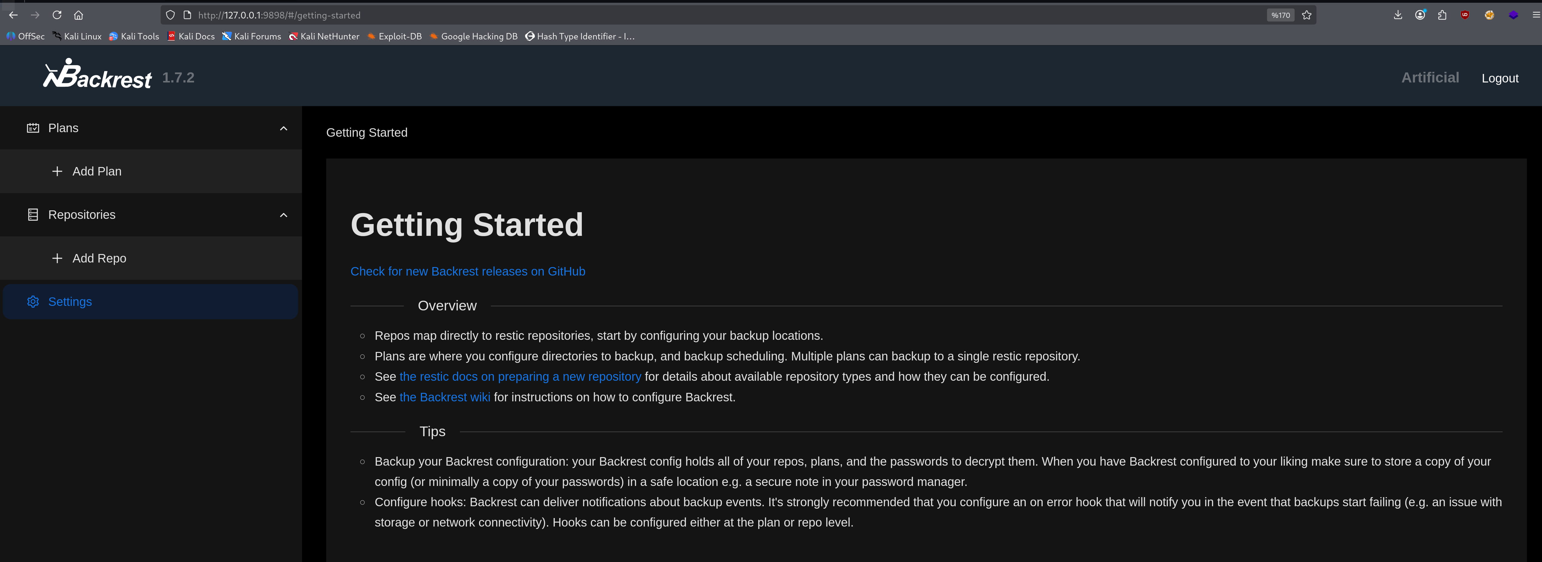Open the browser hamburger menu
Image resolution: width=1542 pixels, height=562 pixels.
(1535, 15)
